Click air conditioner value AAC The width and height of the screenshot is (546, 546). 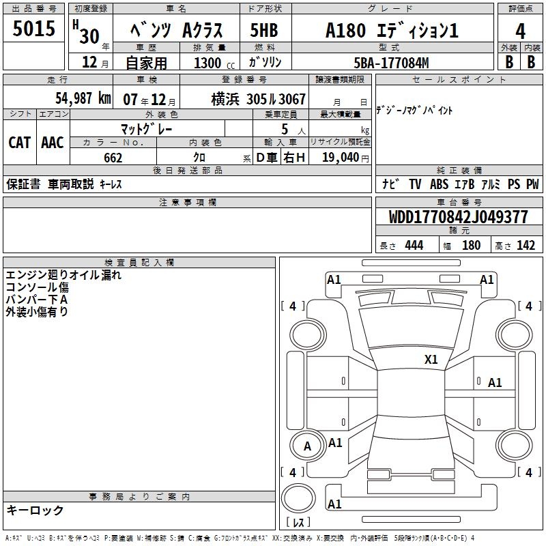click(53, 143)
